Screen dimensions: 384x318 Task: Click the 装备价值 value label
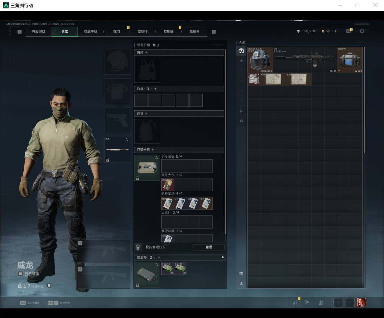click(x=143, y=45)
